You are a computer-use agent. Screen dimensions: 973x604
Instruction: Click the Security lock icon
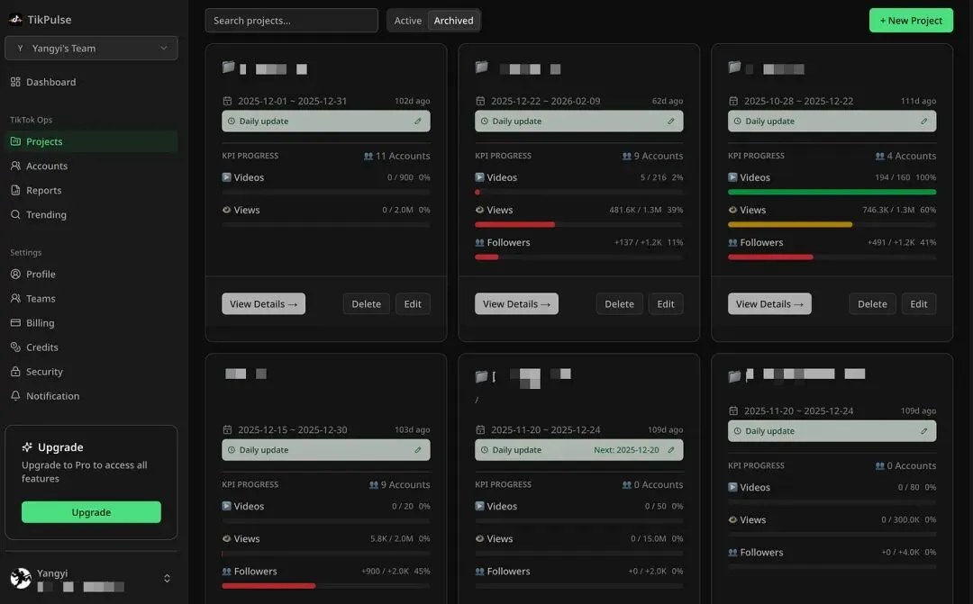pos(15,372)
